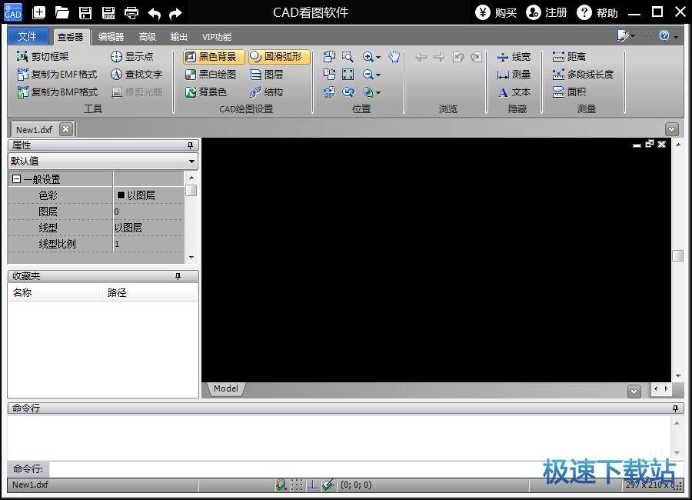Collapse the 一般设置 tree section
The image size is (692, 500).
[x=16, y=179]
